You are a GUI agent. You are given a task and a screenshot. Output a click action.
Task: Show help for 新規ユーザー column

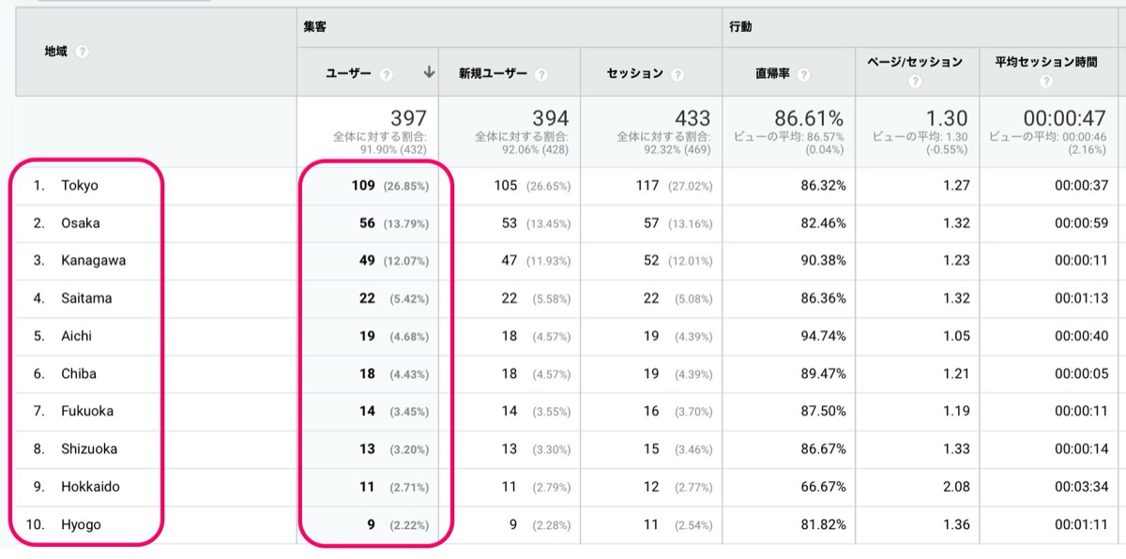point(541,73)
